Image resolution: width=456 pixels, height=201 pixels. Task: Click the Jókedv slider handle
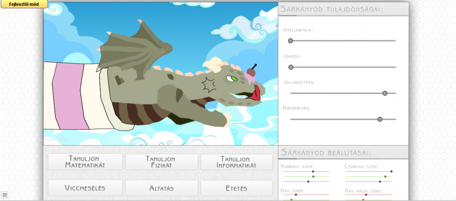[290, 67]
